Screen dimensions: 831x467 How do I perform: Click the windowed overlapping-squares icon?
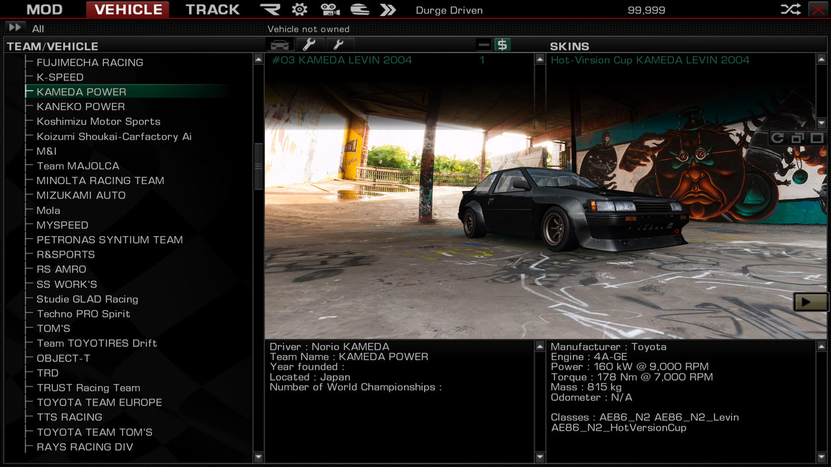click(x=797, y=138)
